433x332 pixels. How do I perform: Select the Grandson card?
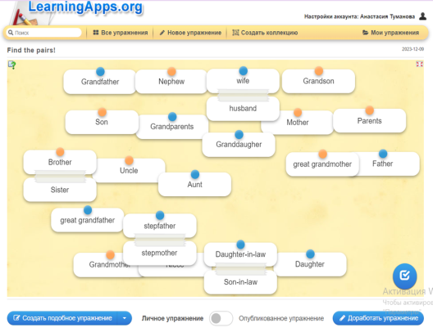318,81
